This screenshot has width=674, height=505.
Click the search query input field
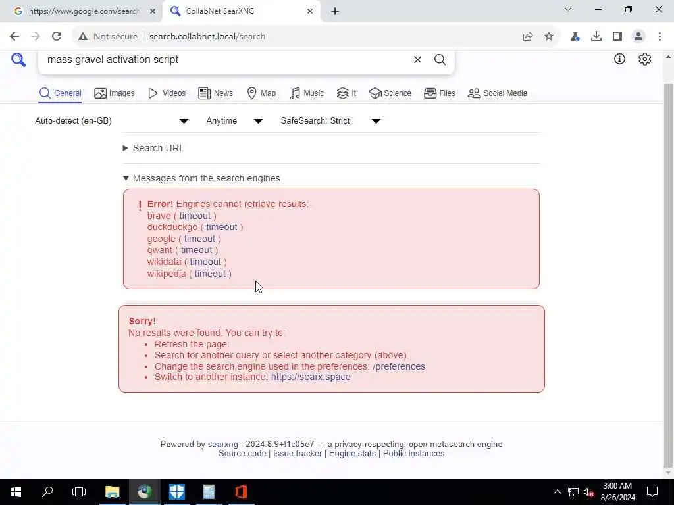tap(226, 60)
